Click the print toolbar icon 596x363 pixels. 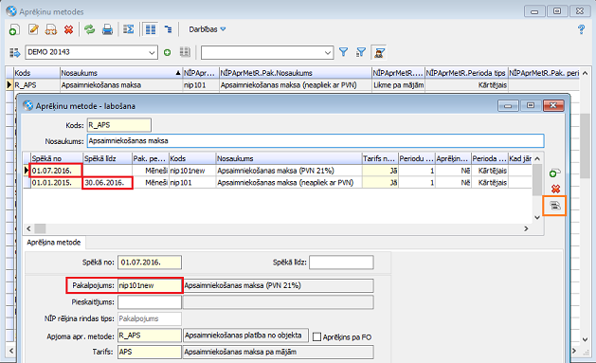click(x=107, y=29)
